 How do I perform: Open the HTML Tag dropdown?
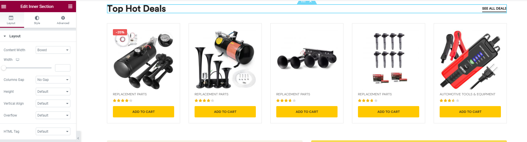[x=53, y=132]
